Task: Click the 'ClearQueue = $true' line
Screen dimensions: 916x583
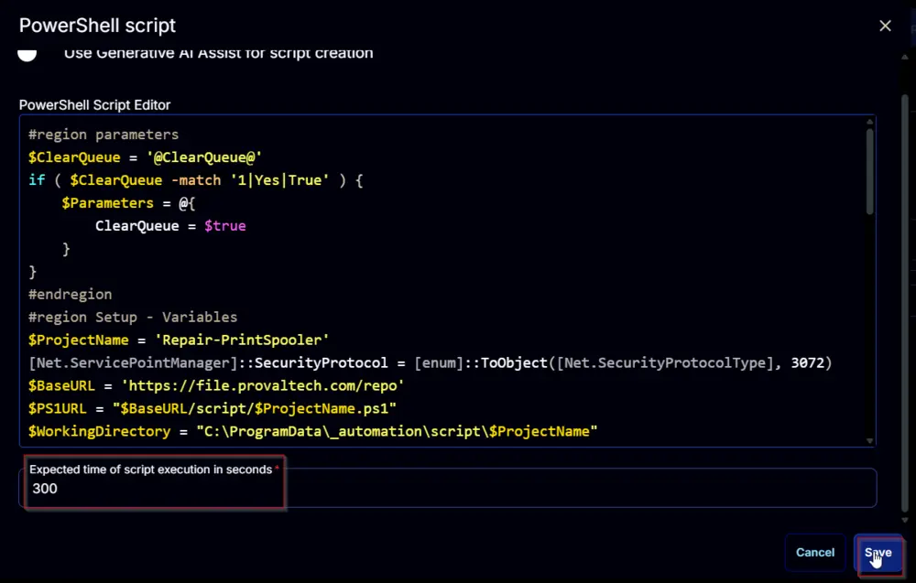Action: 170,226
